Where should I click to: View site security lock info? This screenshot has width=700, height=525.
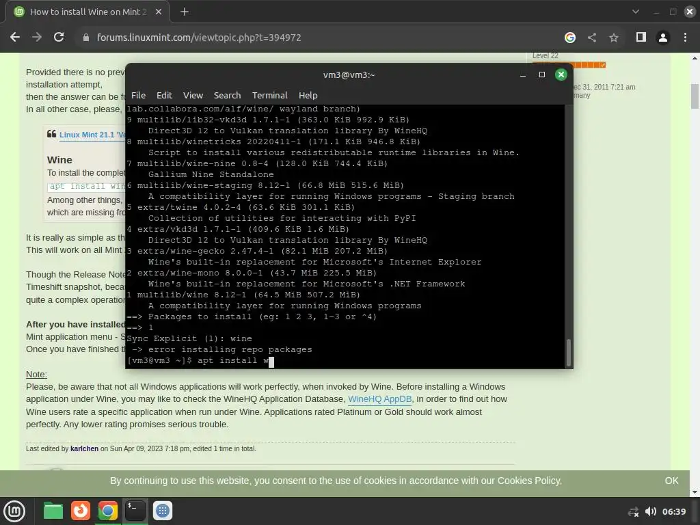pyautogui.click(x=86, y=38)
